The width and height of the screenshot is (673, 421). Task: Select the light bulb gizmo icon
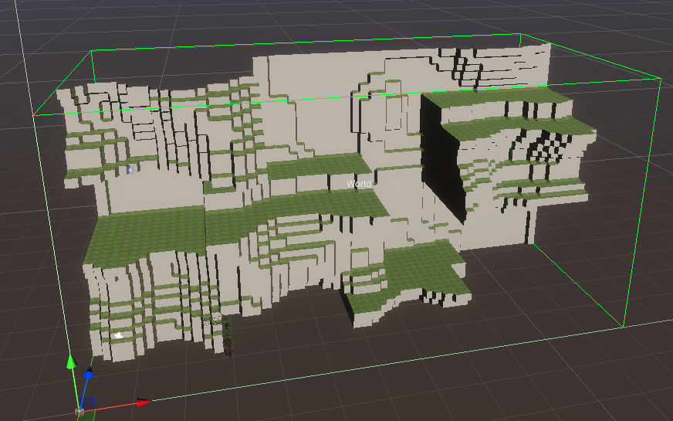pos(130,170)
